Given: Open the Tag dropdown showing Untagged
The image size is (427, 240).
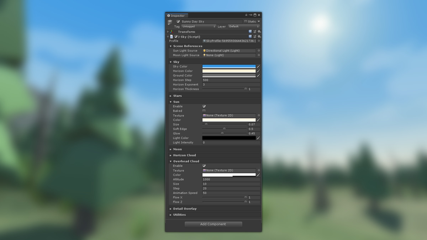Looking at the screenshot, I should 199,27.
